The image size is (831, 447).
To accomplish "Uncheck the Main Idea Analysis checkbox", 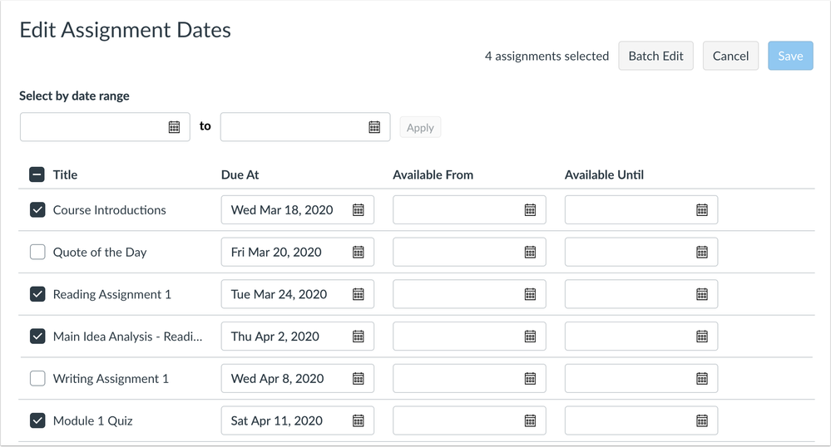I will 37,336.
